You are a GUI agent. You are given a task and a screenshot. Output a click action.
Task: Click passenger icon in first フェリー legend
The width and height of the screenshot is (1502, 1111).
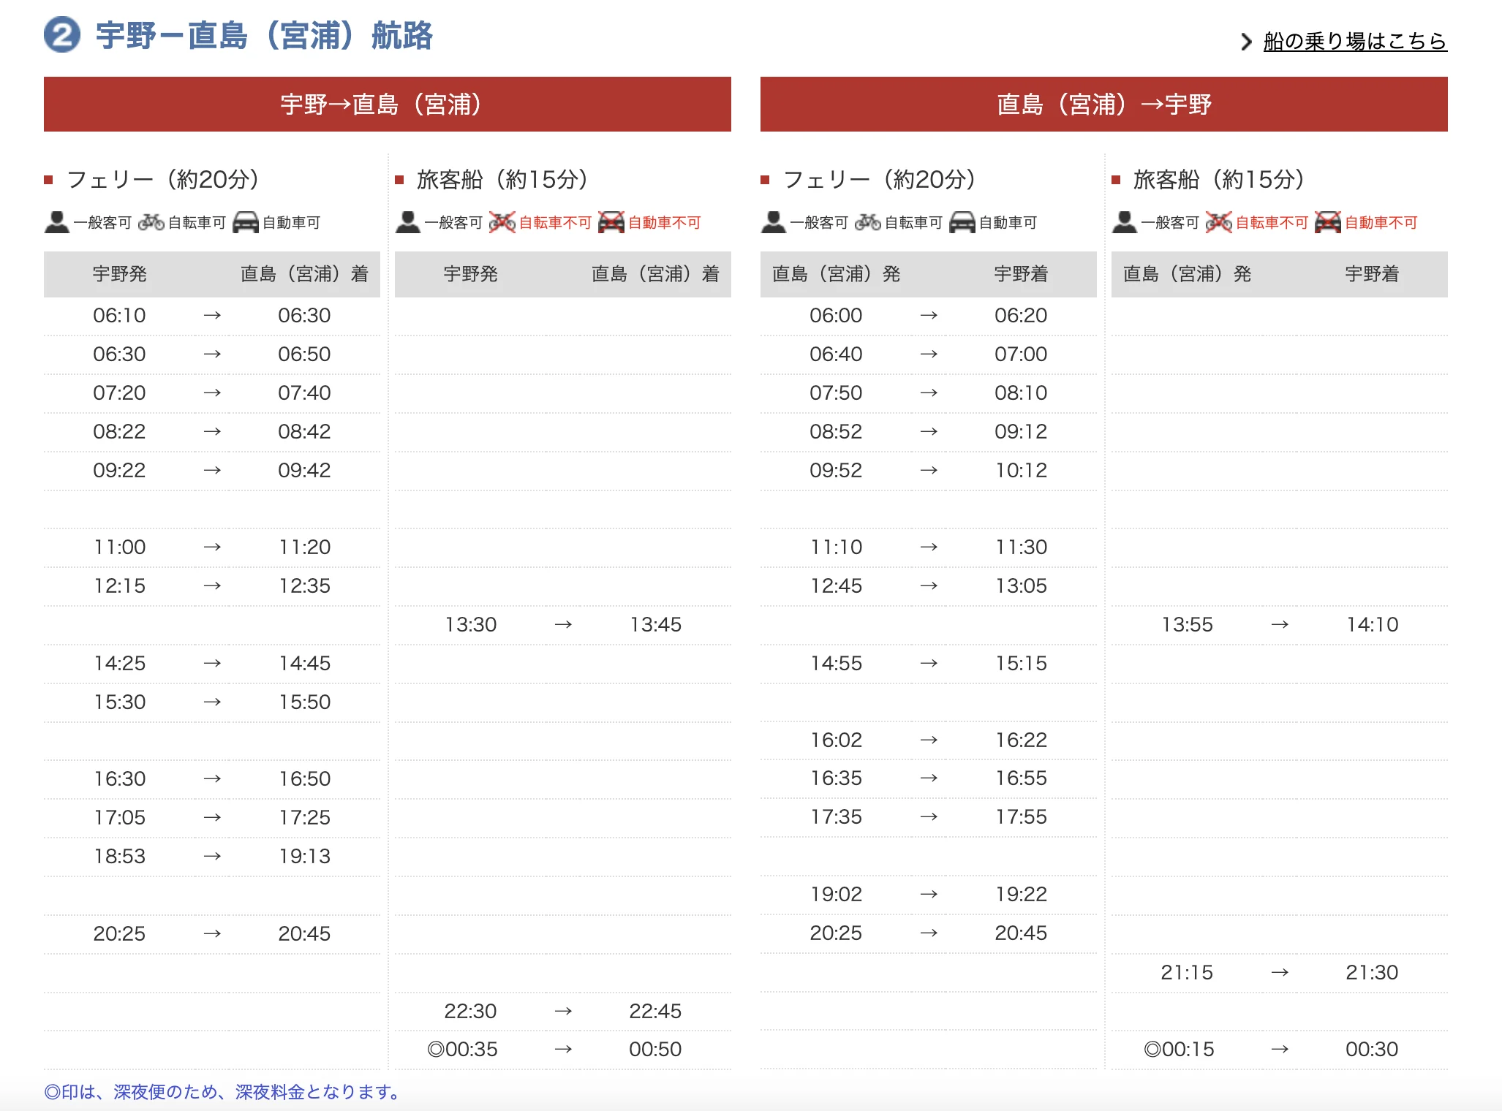coord(57,222)
